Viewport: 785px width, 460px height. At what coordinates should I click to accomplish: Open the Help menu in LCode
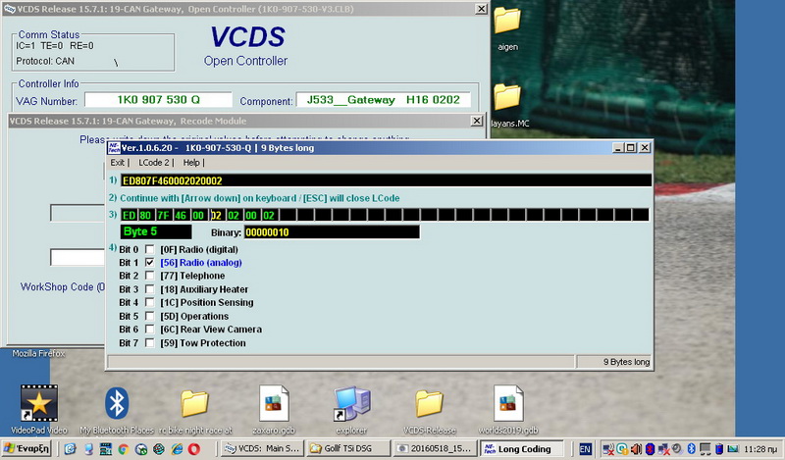coord(191,162)
